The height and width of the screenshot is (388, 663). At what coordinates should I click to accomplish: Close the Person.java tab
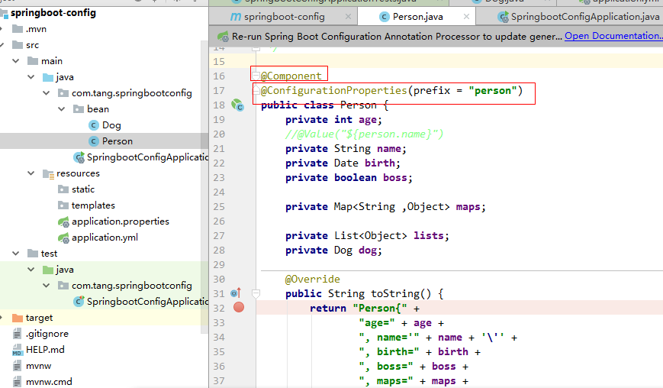[x=466, y=17]
